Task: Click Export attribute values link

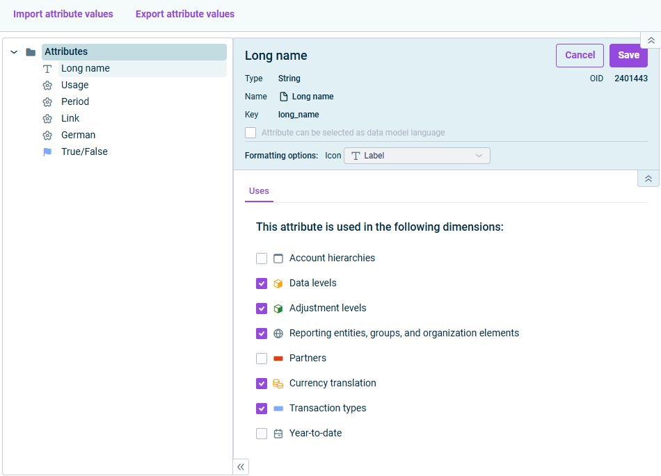Action: coord(185,14)
